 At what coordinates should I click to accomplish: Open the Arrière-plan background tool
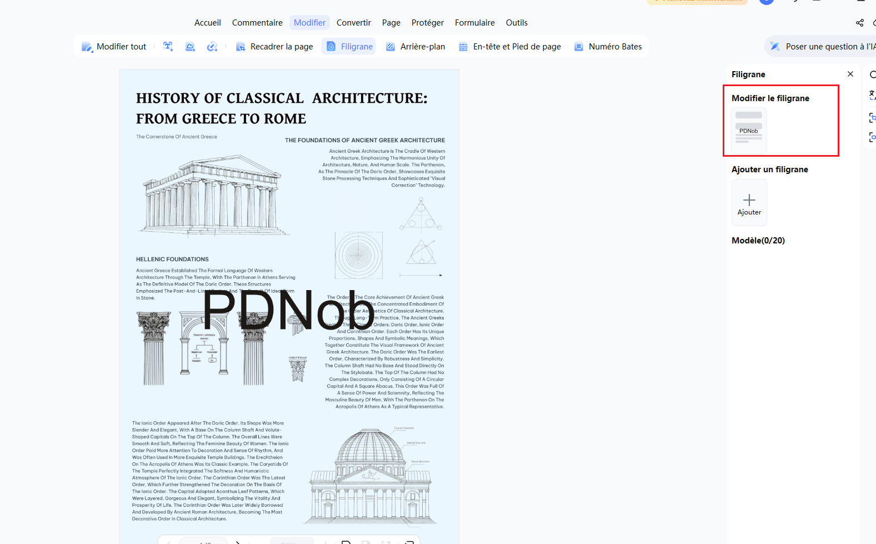[416, 47]
